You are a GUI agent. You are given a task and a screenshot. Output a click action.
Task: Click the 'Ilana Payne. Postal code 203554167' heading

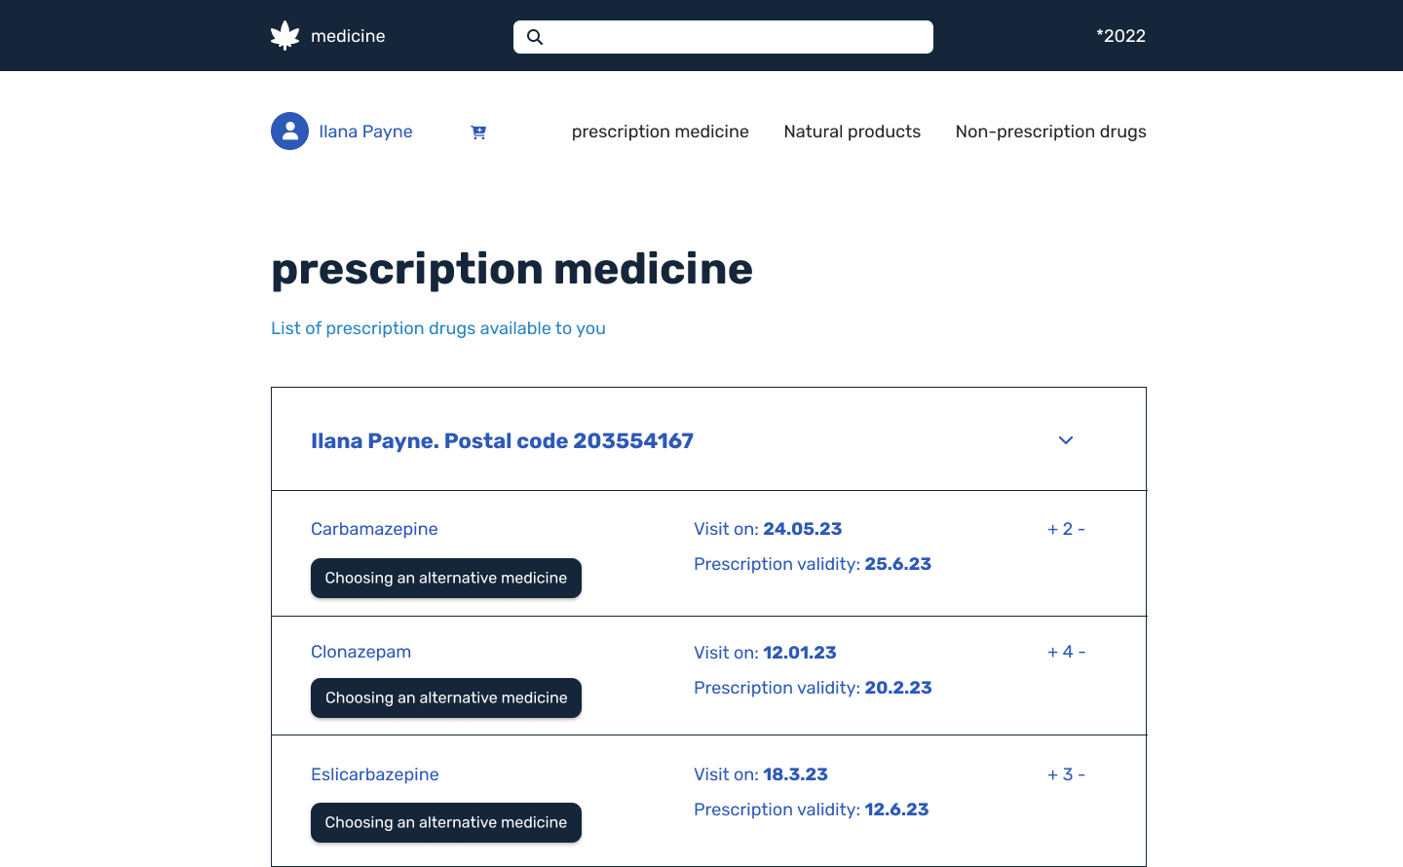click(x=502, y=440)
